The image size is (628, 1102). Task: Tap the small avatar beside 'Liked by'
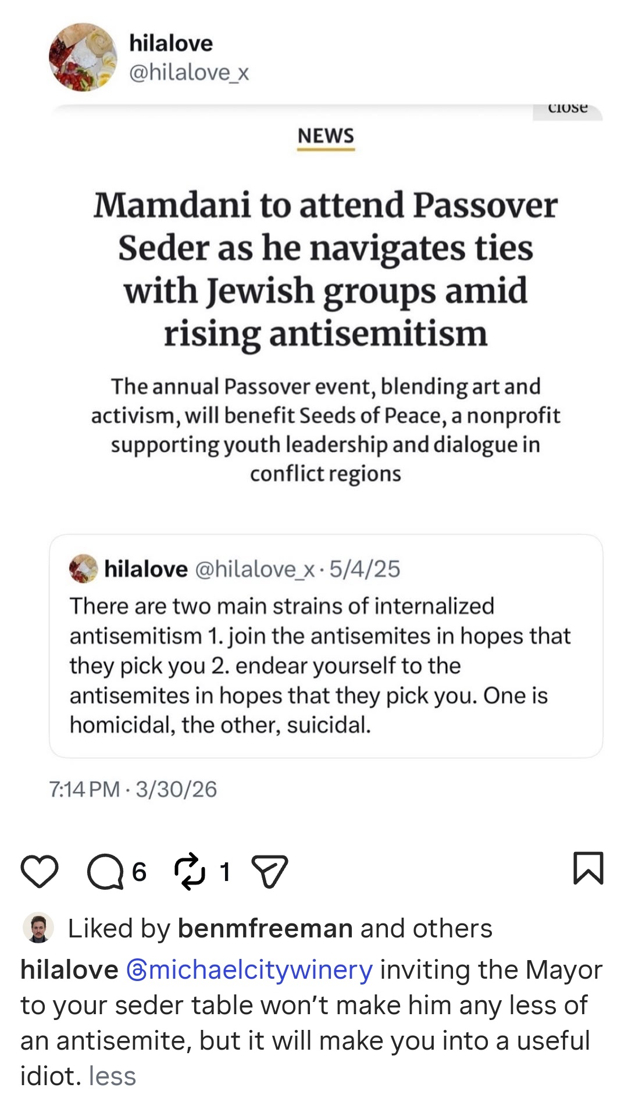click(x=38, y=928)
